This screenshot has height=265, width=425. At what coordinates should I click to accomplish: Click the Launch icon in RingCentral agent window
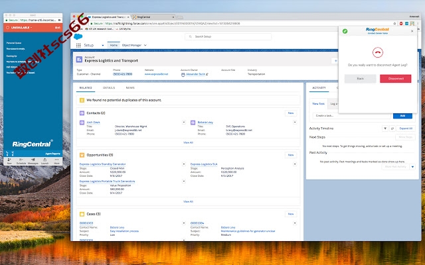pos(44,161)
